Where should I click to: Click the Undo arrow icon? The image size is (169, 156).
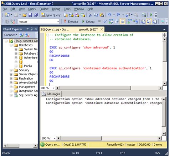[109, 15]
